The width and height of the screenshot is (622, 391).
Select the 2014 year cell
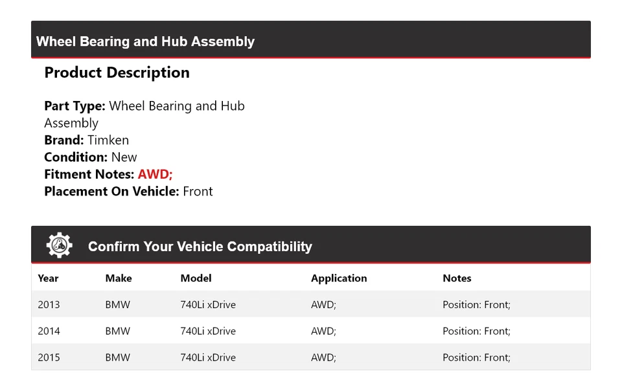coord(49,331)
